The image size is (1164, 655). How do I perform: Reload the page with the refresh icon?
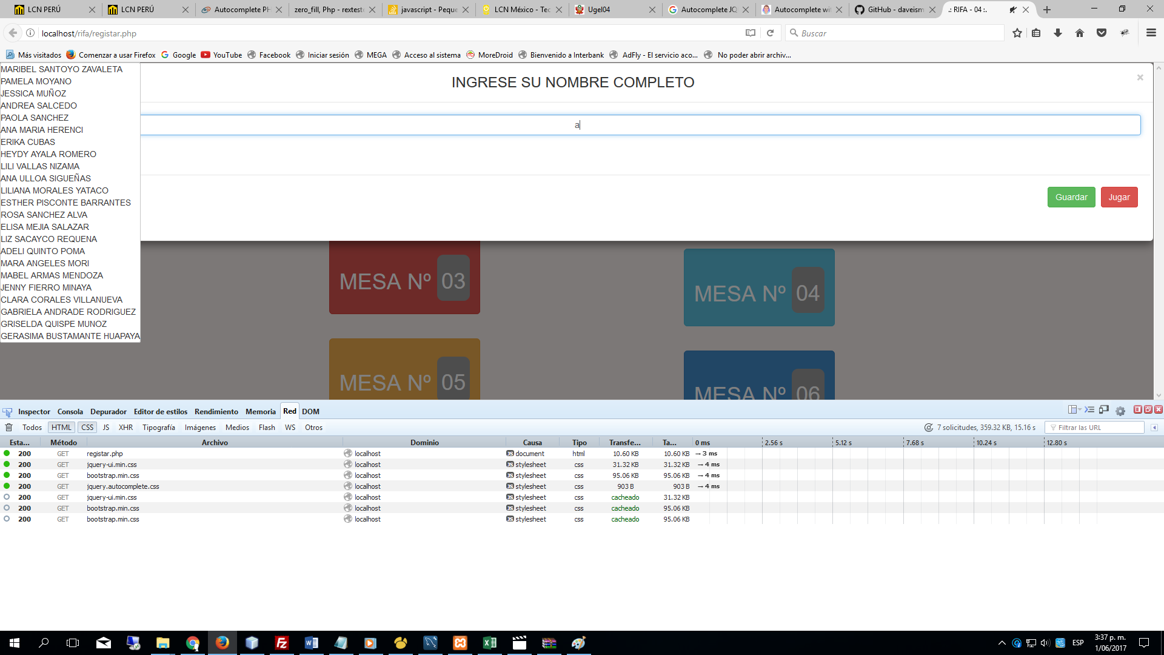coord(770,33)
